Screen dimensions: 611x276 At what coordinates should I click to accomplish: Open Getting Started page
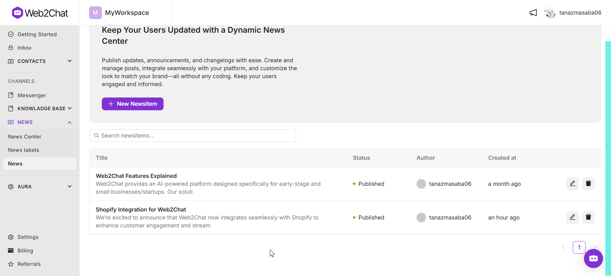37,34
